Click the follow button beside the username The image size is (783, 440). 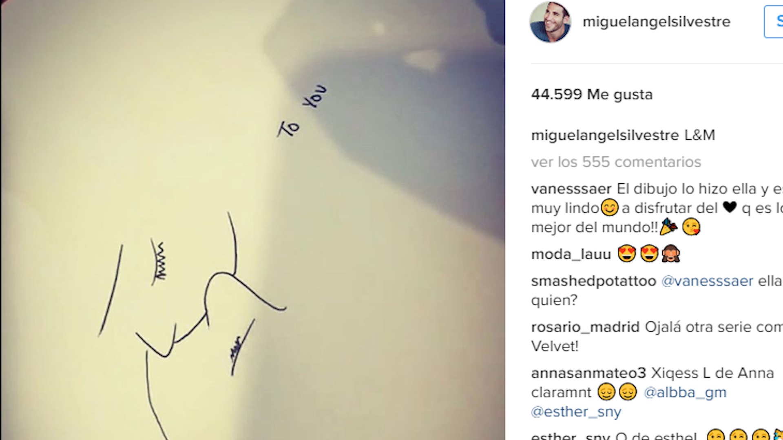tap(774, 22)
